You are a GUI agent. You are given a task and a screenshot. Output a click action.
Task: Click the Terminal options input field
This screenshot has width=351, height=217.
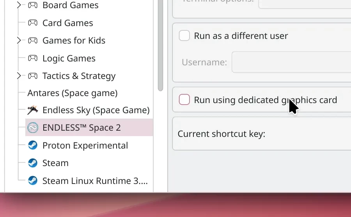(x=304, y=3)
